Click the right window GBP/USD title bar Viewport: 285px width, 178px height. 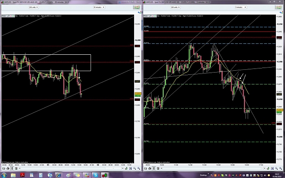213,2
